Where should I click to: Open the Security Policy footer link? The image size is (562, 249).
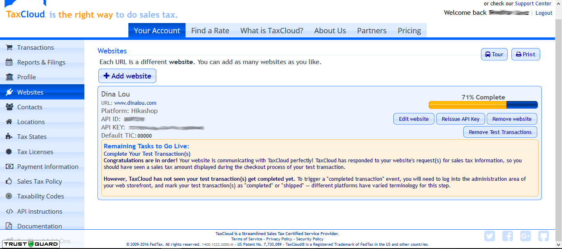[x=310, y=239]
